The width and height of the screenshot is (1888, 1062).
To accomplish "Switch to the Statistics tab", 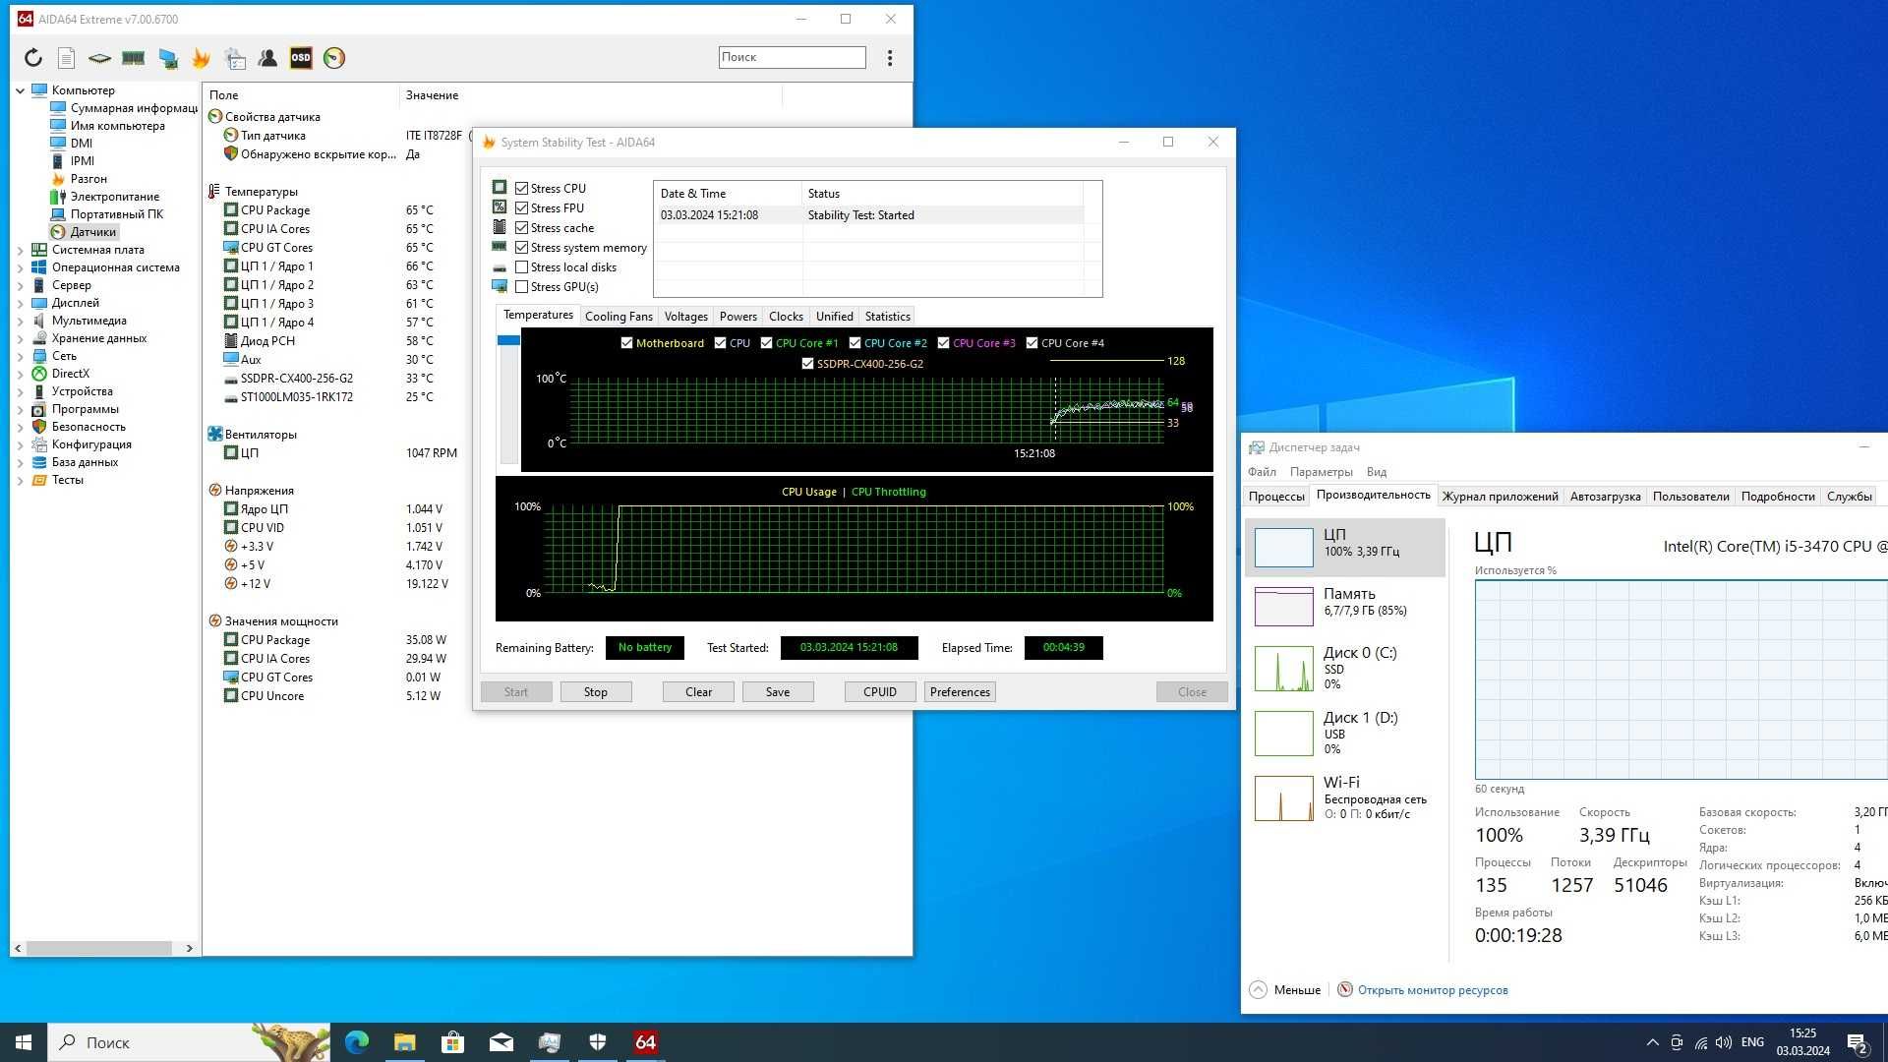I will coord(888,315).
